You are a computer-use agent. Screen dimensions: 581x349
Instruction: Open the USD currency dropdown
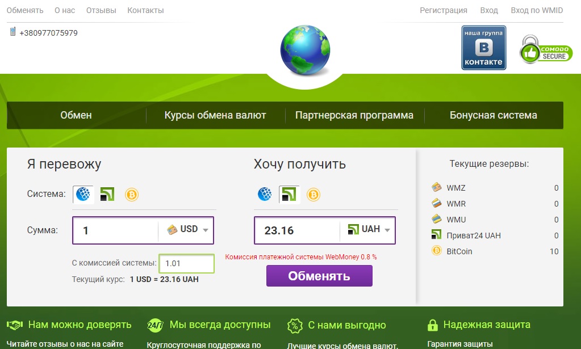click(187, 230)
